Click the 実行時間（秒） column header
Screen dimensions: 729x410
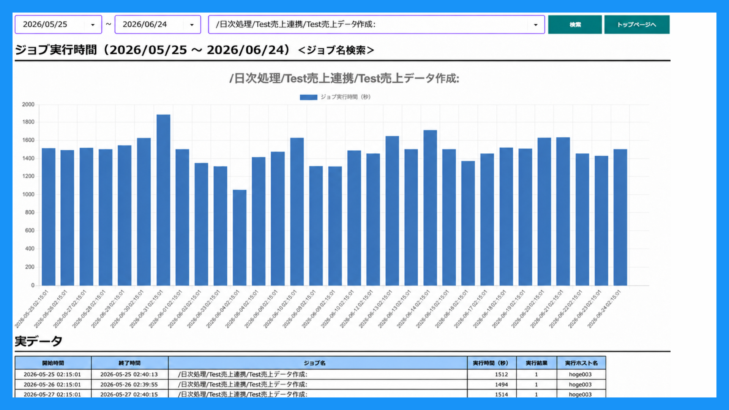(x=492, y=363)
